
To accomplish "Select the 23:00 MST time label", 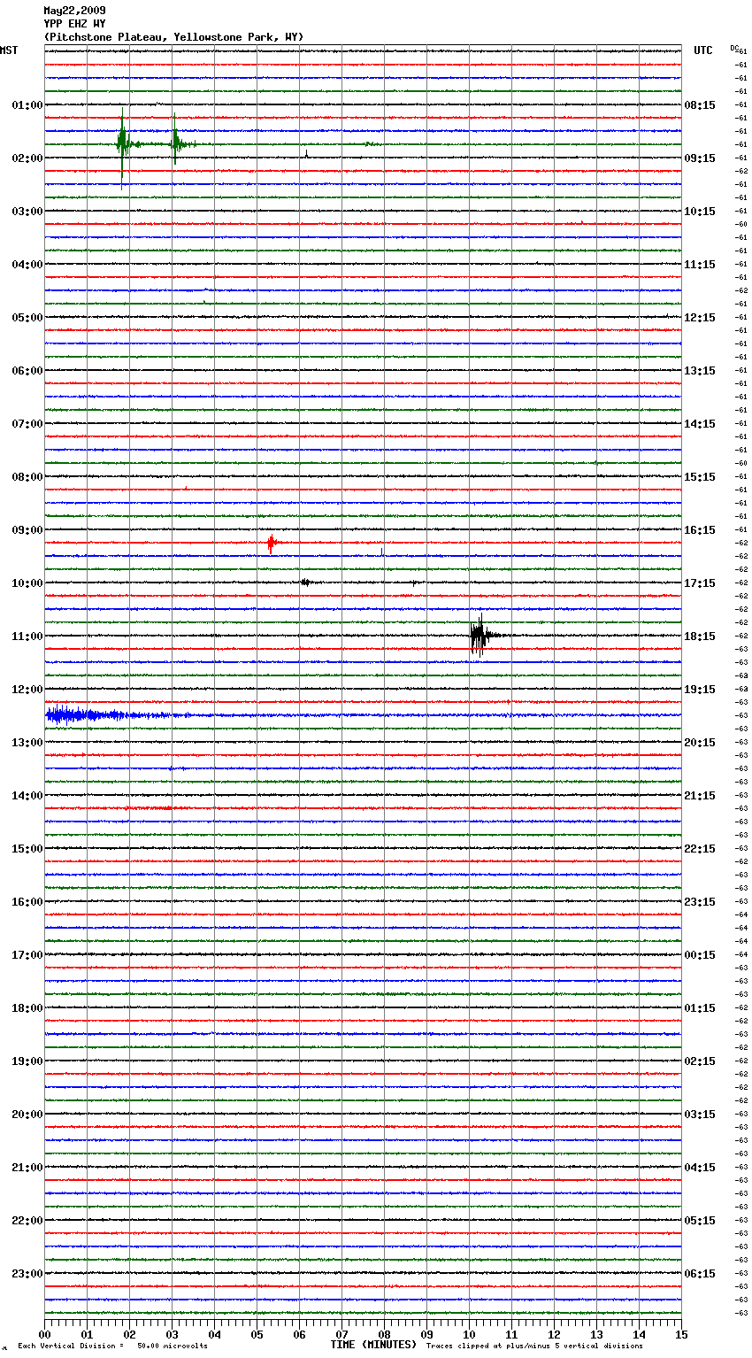I will coord(27,1274).
